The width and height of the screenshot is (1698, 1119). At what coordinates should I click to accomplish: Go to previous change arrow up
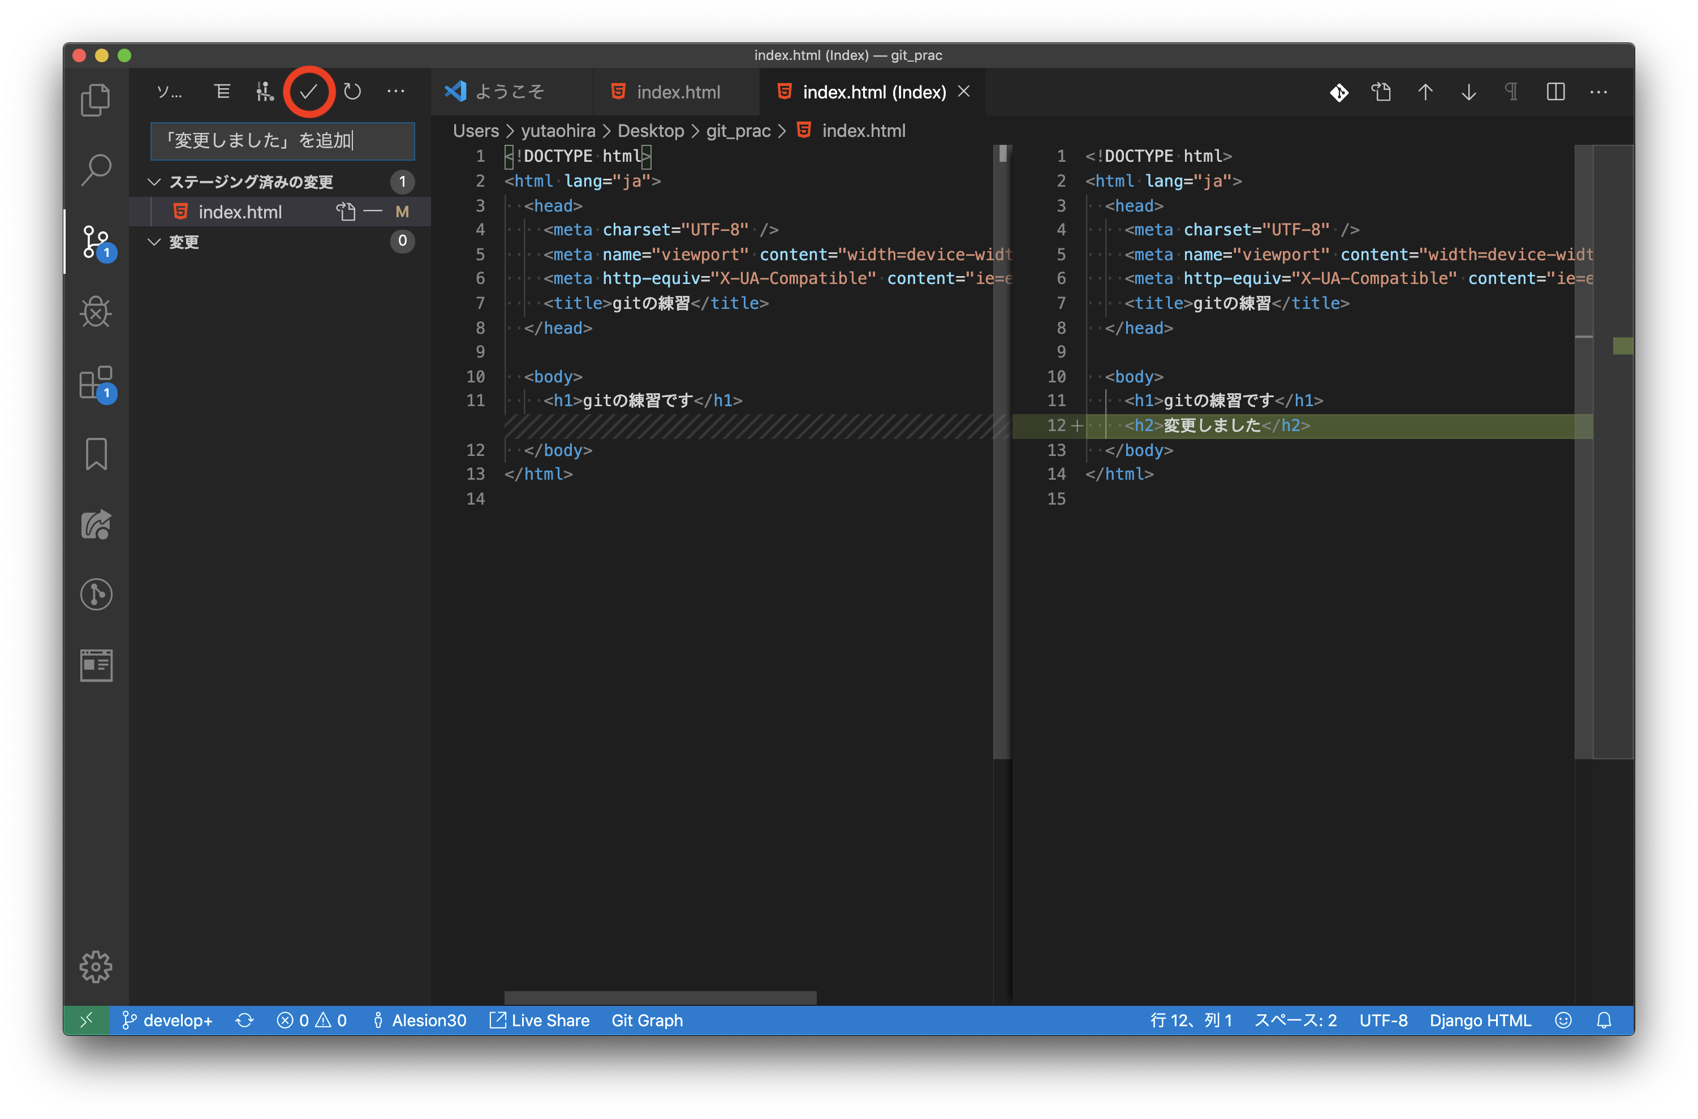[1425, 92]
